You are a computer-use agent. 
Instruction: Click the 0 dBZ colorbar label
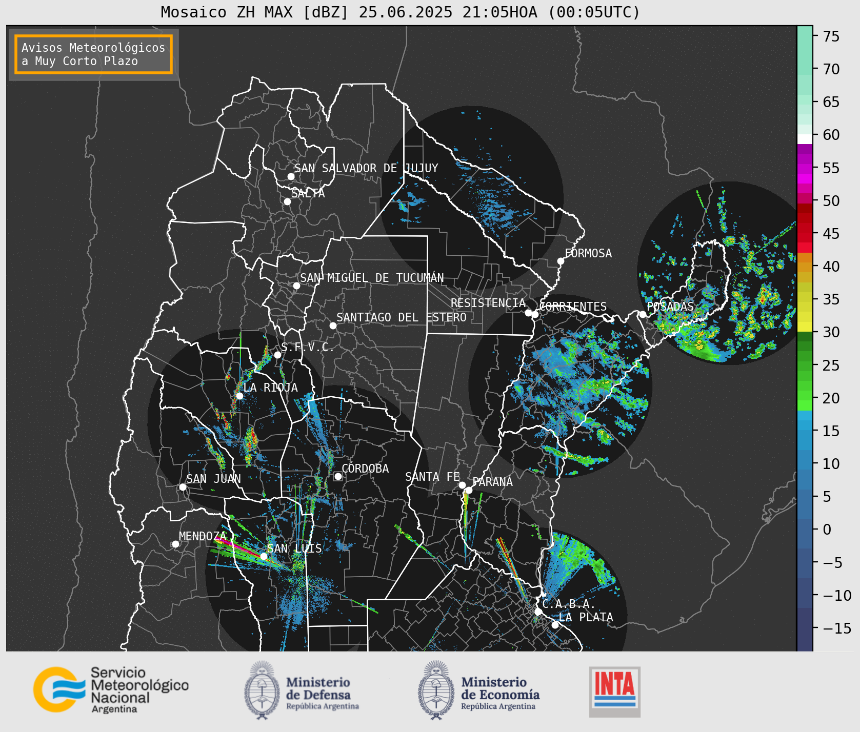pos(827,530)
